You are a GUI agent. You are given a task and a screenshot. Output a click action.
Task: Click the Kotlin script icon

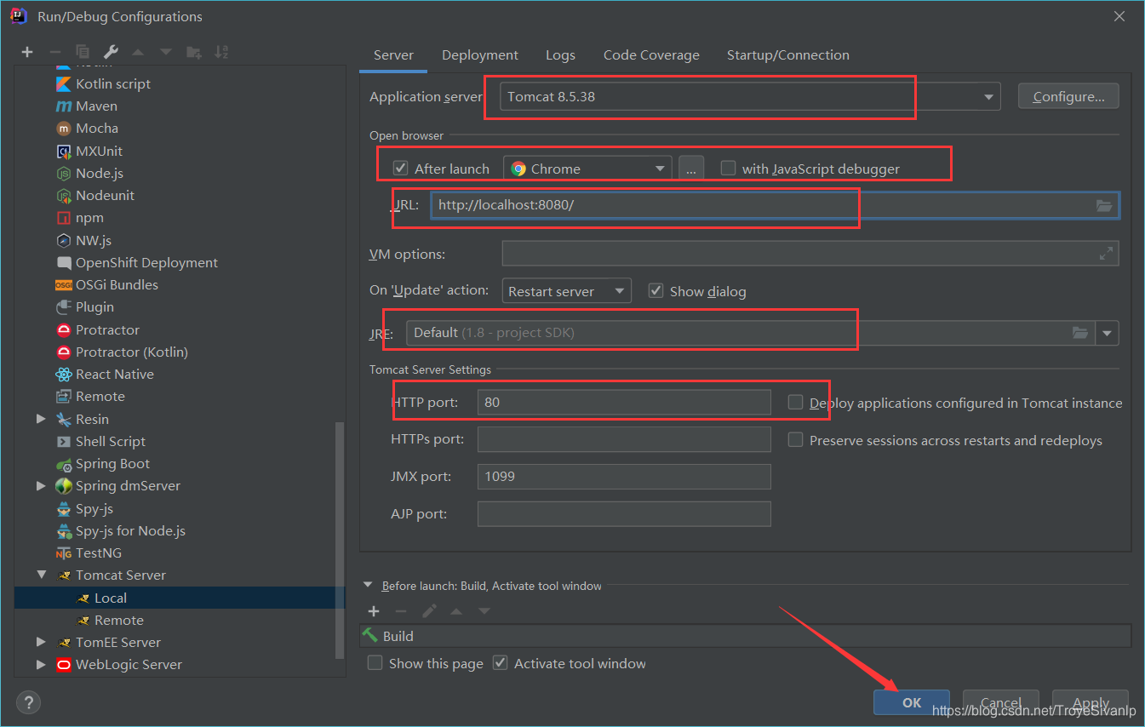(x=63, y=83)
